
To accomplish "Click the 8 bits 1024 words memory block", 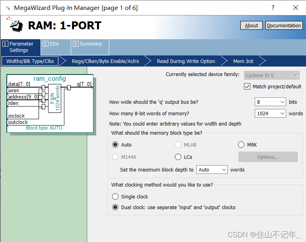I will tap(55, 98).
